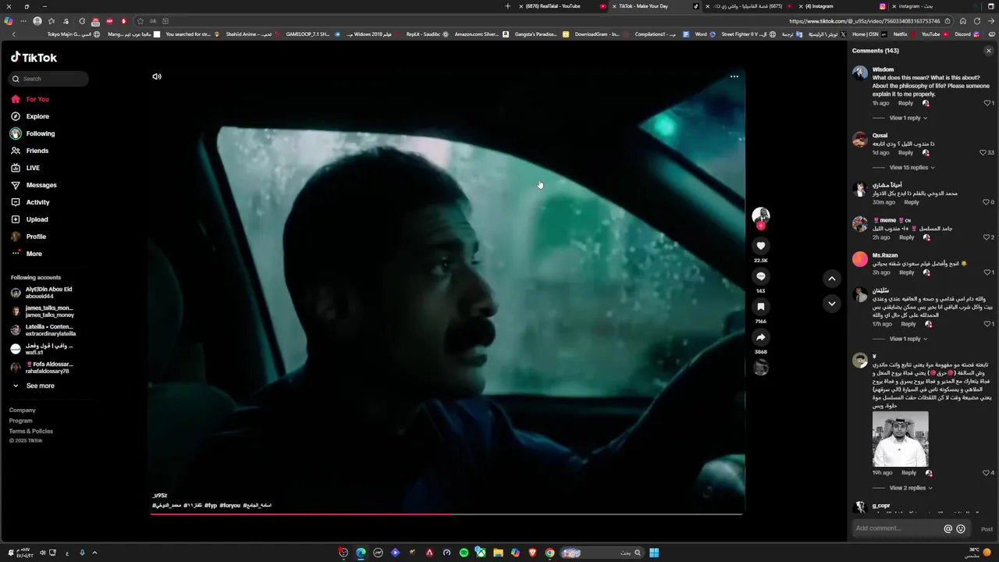The width and height of the screenshot is (999, 562).
Task: Open the Windows Start button in taskbar
Action: [x=654, y=553]
